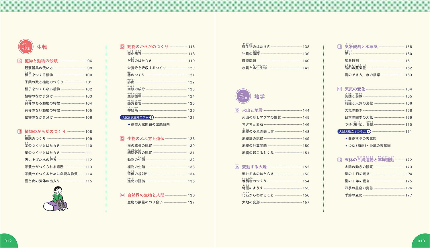Click the section 19 number icon

tap(339, 160)
